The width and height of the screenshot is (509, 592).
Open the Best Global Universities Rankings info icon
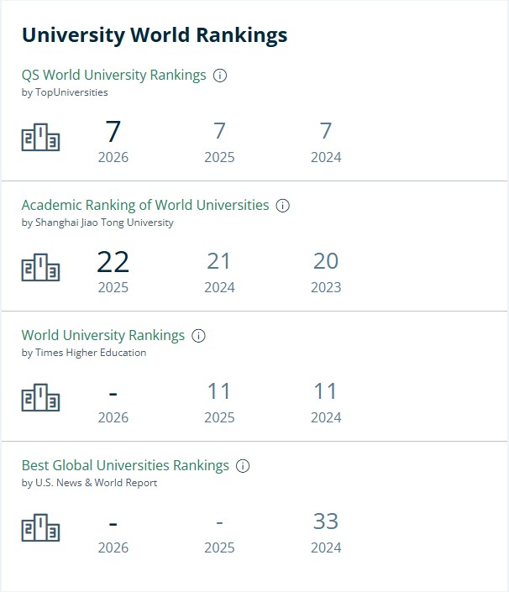(243, 466)
